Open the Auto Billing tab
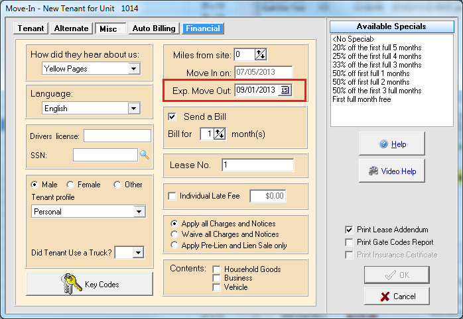This screenshot has height=319, width=463. 154,28
